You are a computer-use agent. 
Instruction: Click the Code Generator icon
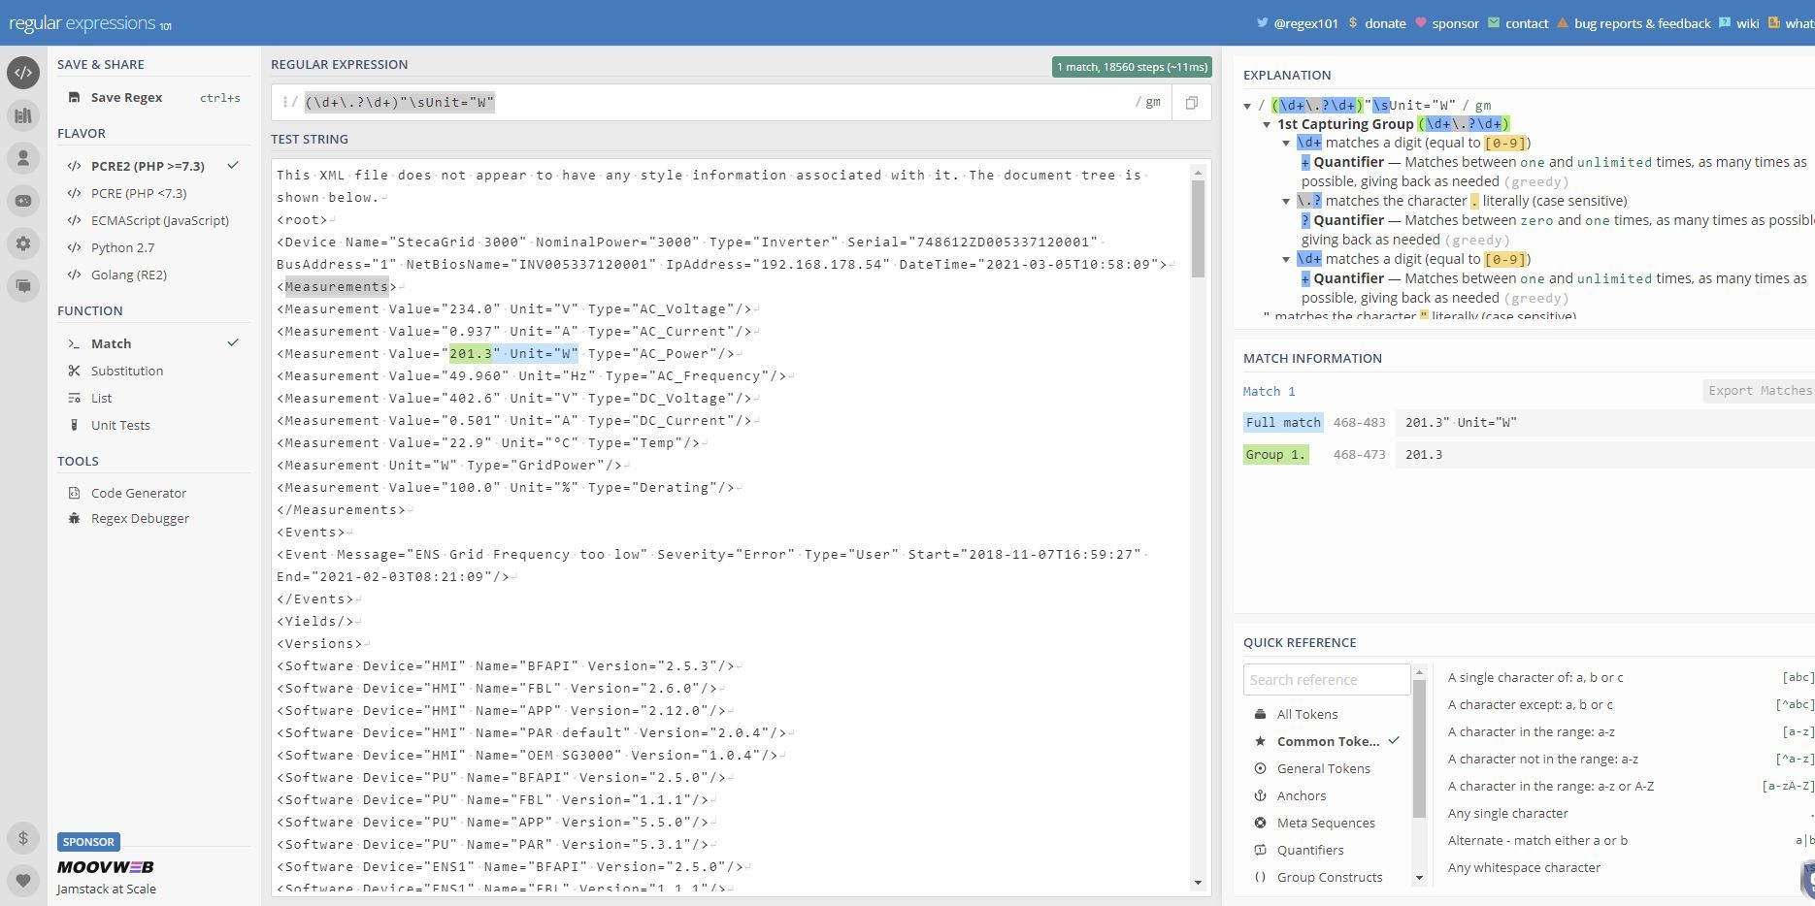point(75,493)
